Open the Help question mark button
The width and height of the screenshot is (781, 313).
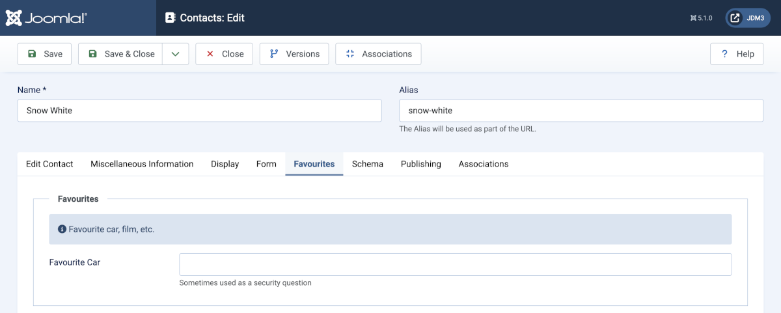tap(737, 54)
